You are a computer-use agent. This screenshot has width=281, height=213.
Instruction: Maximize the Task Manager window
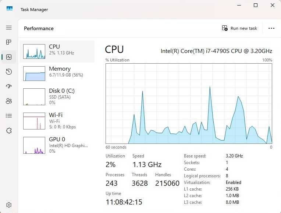(256, 5)
